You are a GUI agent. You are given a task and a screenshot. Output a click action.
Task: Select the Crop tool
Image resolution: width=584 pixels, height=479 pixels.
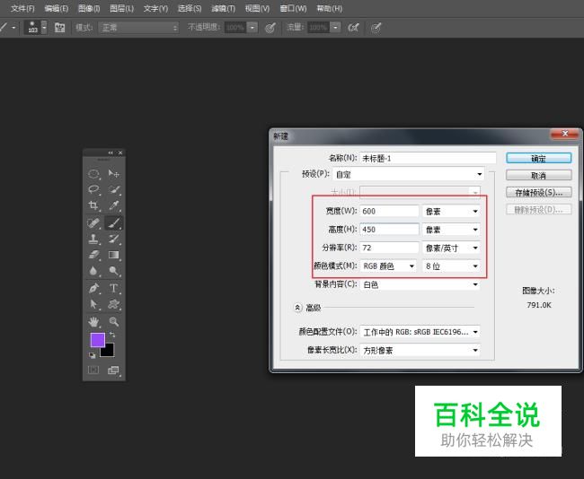pos(93,205)
